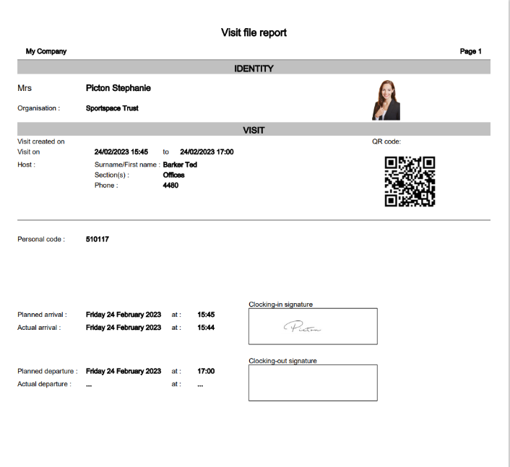Click the 'Clocking-out signature' label
Screen dimensions: 510x467
[282, 361]
